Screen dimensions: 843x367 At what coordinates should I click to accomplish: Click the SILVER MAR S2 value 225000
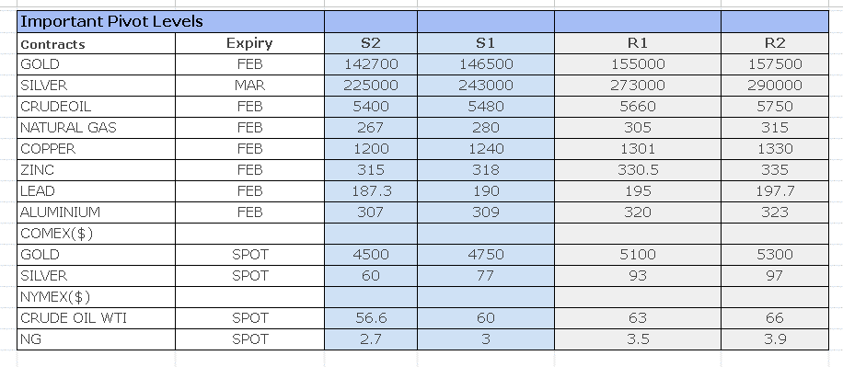[371, 86]
